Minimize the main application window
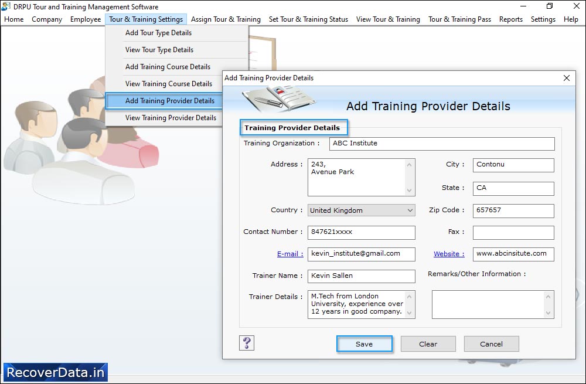This screenshot has width=586, height=384. pyautogui.click(x=523, y=6)
